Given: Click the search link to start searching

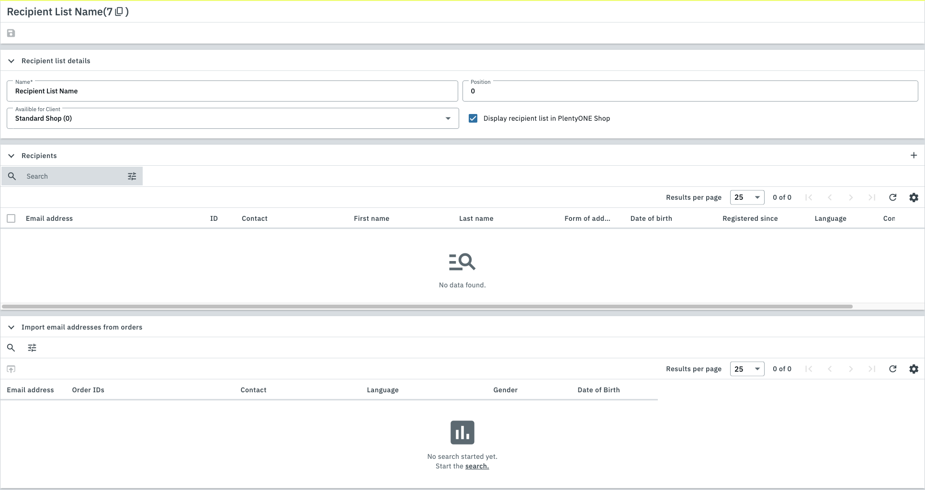Looking at the screenshot, I should [477, 466].
